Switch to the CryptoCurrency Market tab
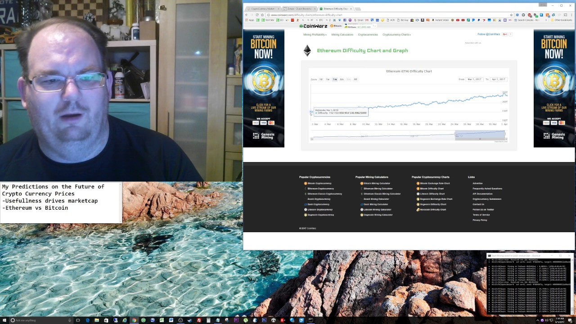The image size is (576, 324). pyautogui.click(x=262, y=9)
